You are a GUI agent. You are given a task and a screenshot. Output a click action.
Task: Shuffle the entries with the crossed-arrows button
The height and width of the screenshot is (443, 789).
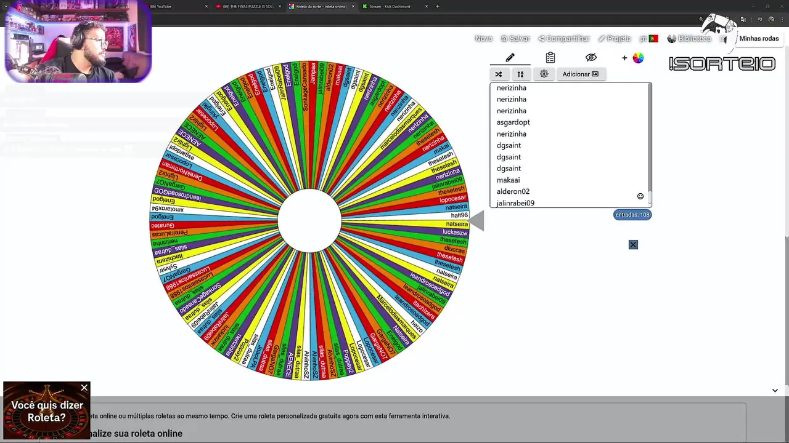(499, 74)
